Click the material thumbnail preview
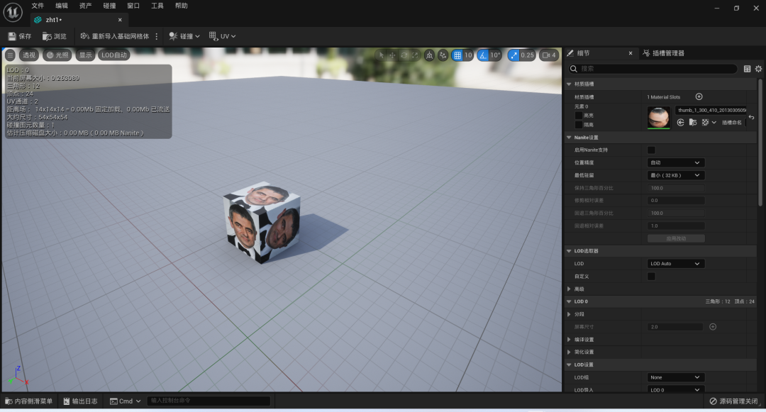This screenshot has height=412, width=766. click(x=658, y=117)
